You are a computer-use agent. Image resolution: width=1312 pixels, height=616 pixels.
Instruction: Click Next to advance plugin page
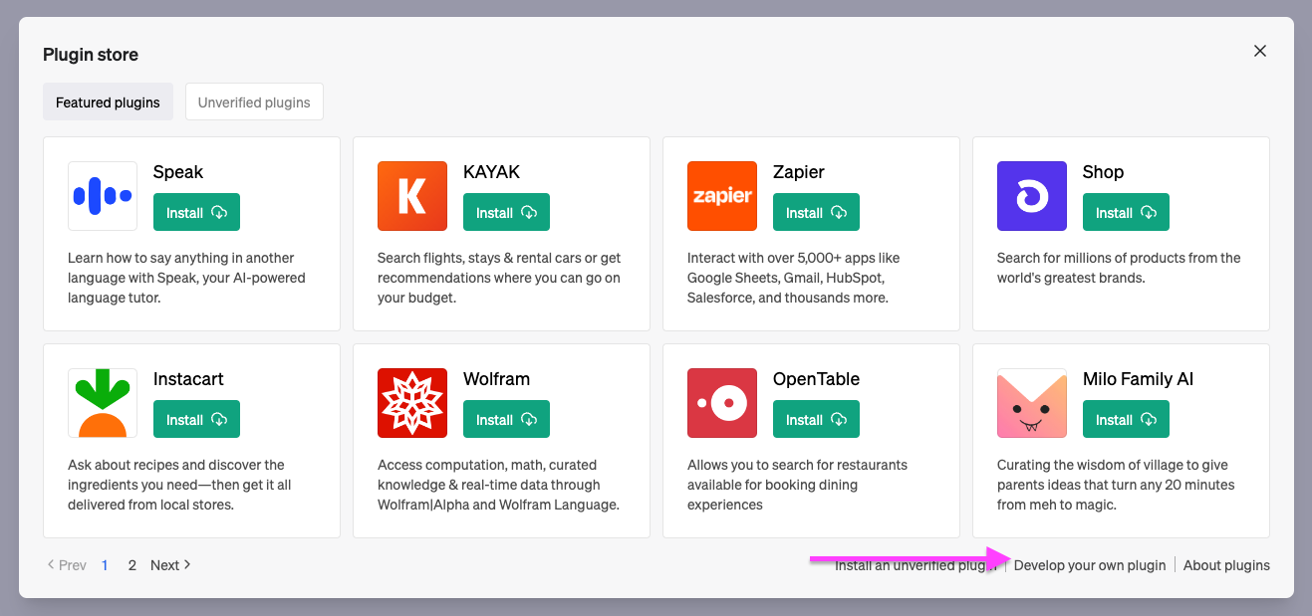170,565
